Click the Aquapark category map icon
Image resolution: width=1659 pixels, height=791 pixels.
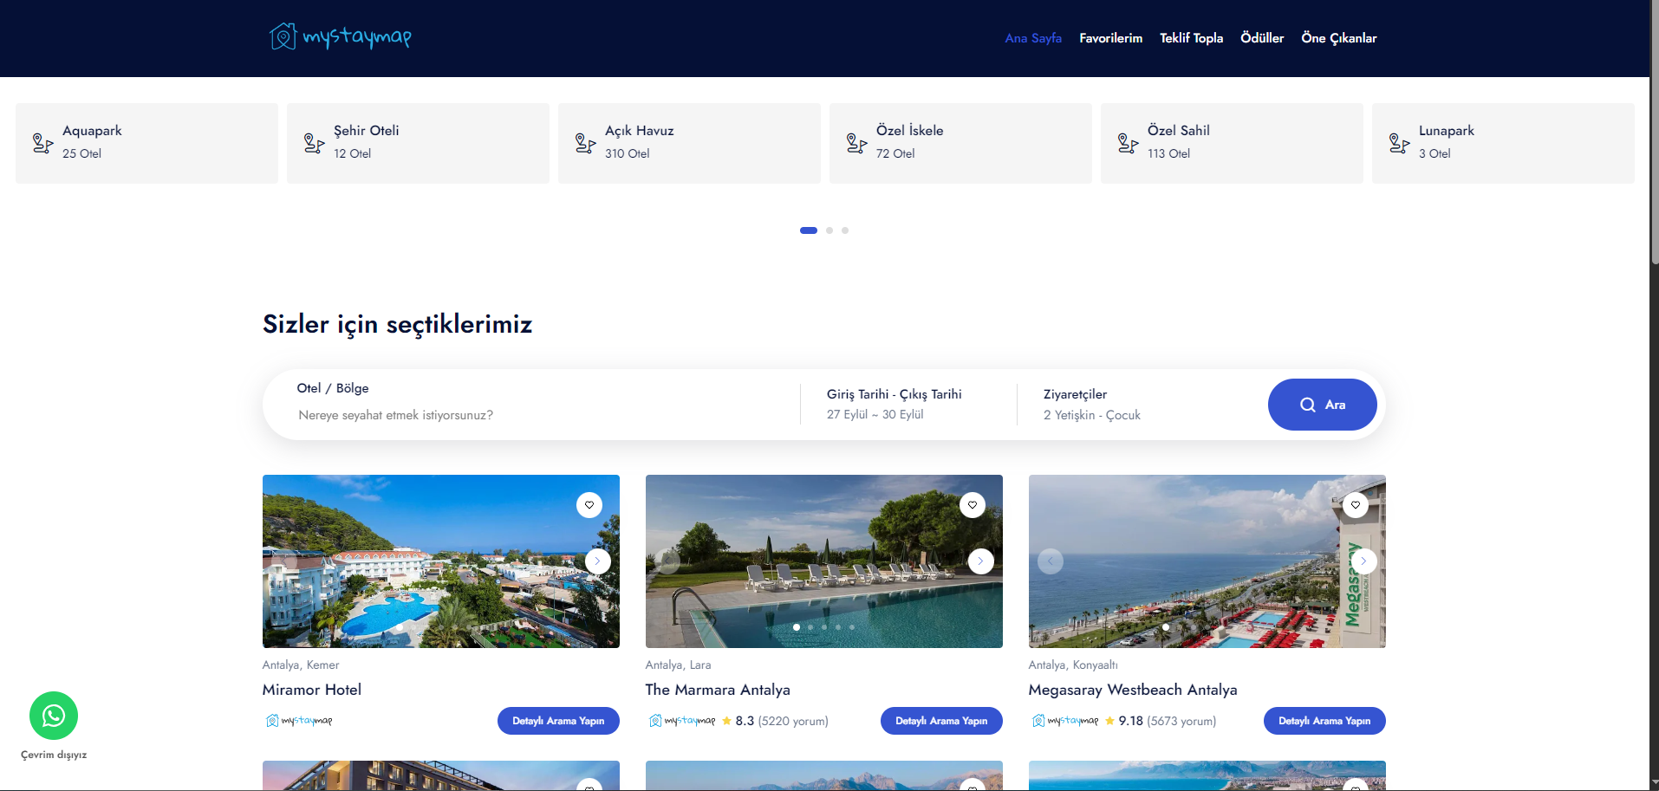[x=42, y=143]
